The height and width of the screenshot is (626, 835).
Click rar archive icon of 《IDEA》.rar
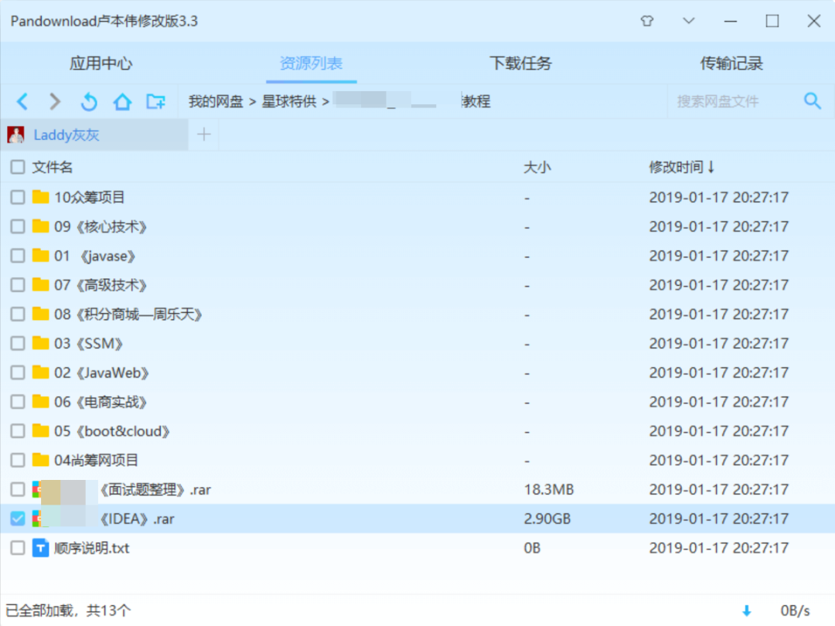37,519
